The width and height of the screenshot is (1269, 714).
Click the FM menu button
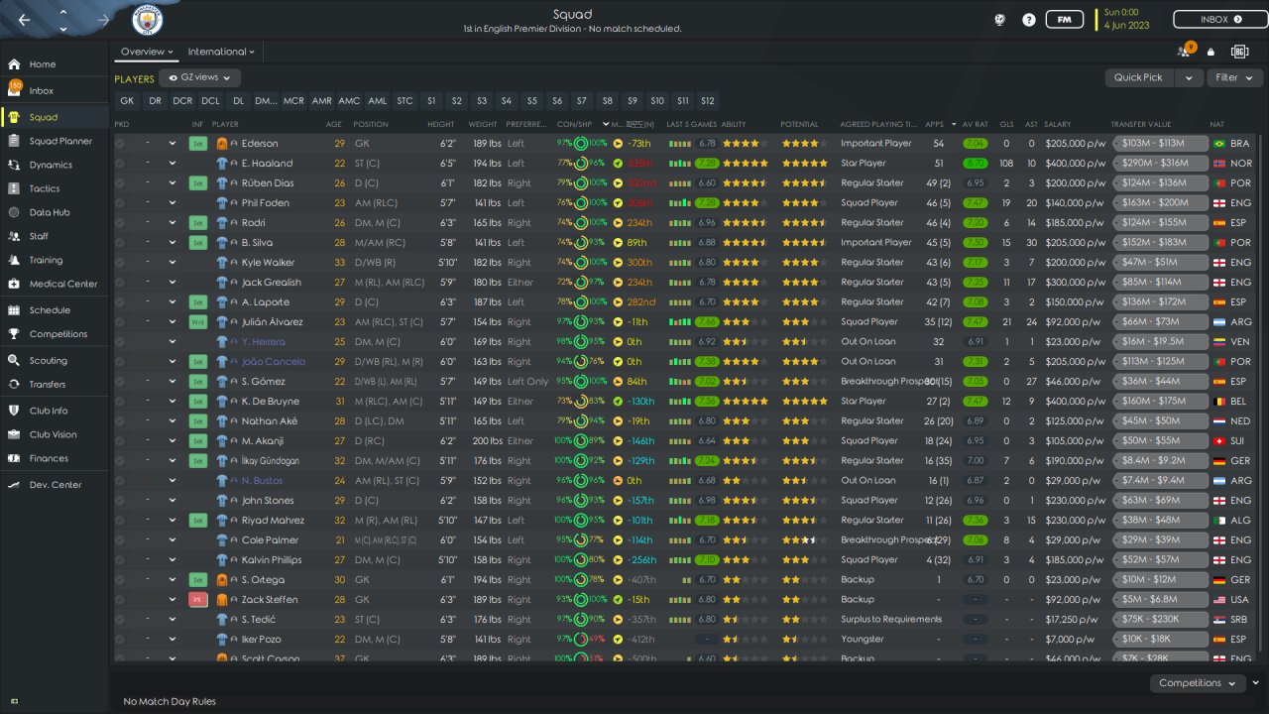pyautogui.click(x=1064, y=20)
